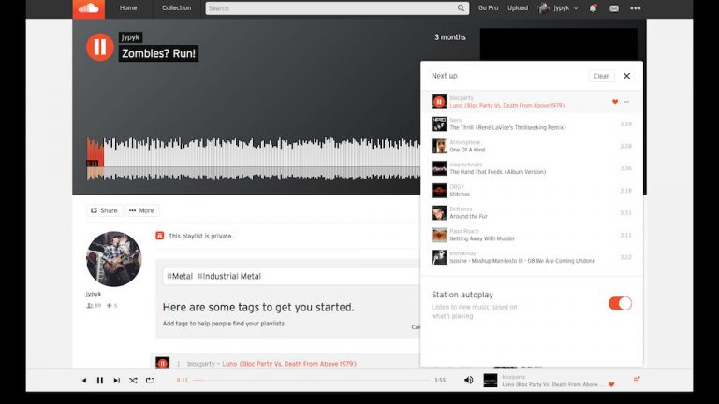Click the SoundCloud logo

pos(89,8)
